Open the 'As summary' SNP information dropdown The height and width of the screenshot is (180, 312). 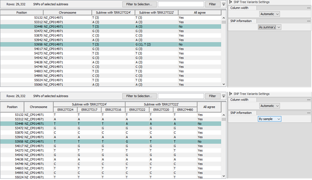[269, 27]
